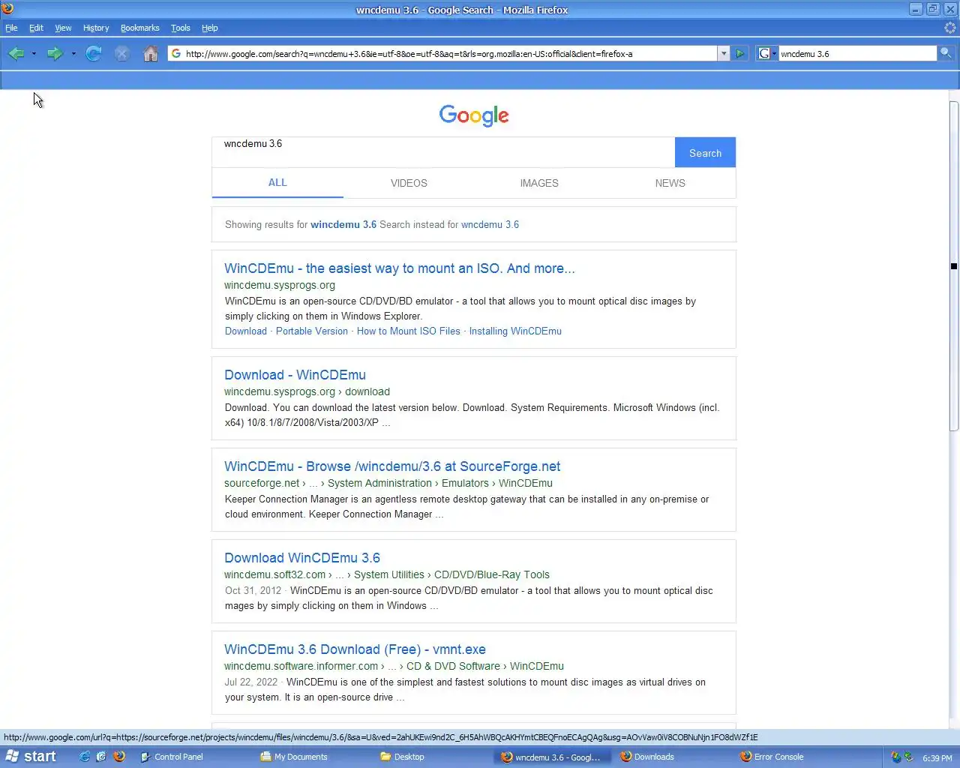The height and width of the screenshot is (768, 960).
Task: Search instead for 'wncdemu 3.6' link
Action: pyautogui.click(x=490, y=224)
